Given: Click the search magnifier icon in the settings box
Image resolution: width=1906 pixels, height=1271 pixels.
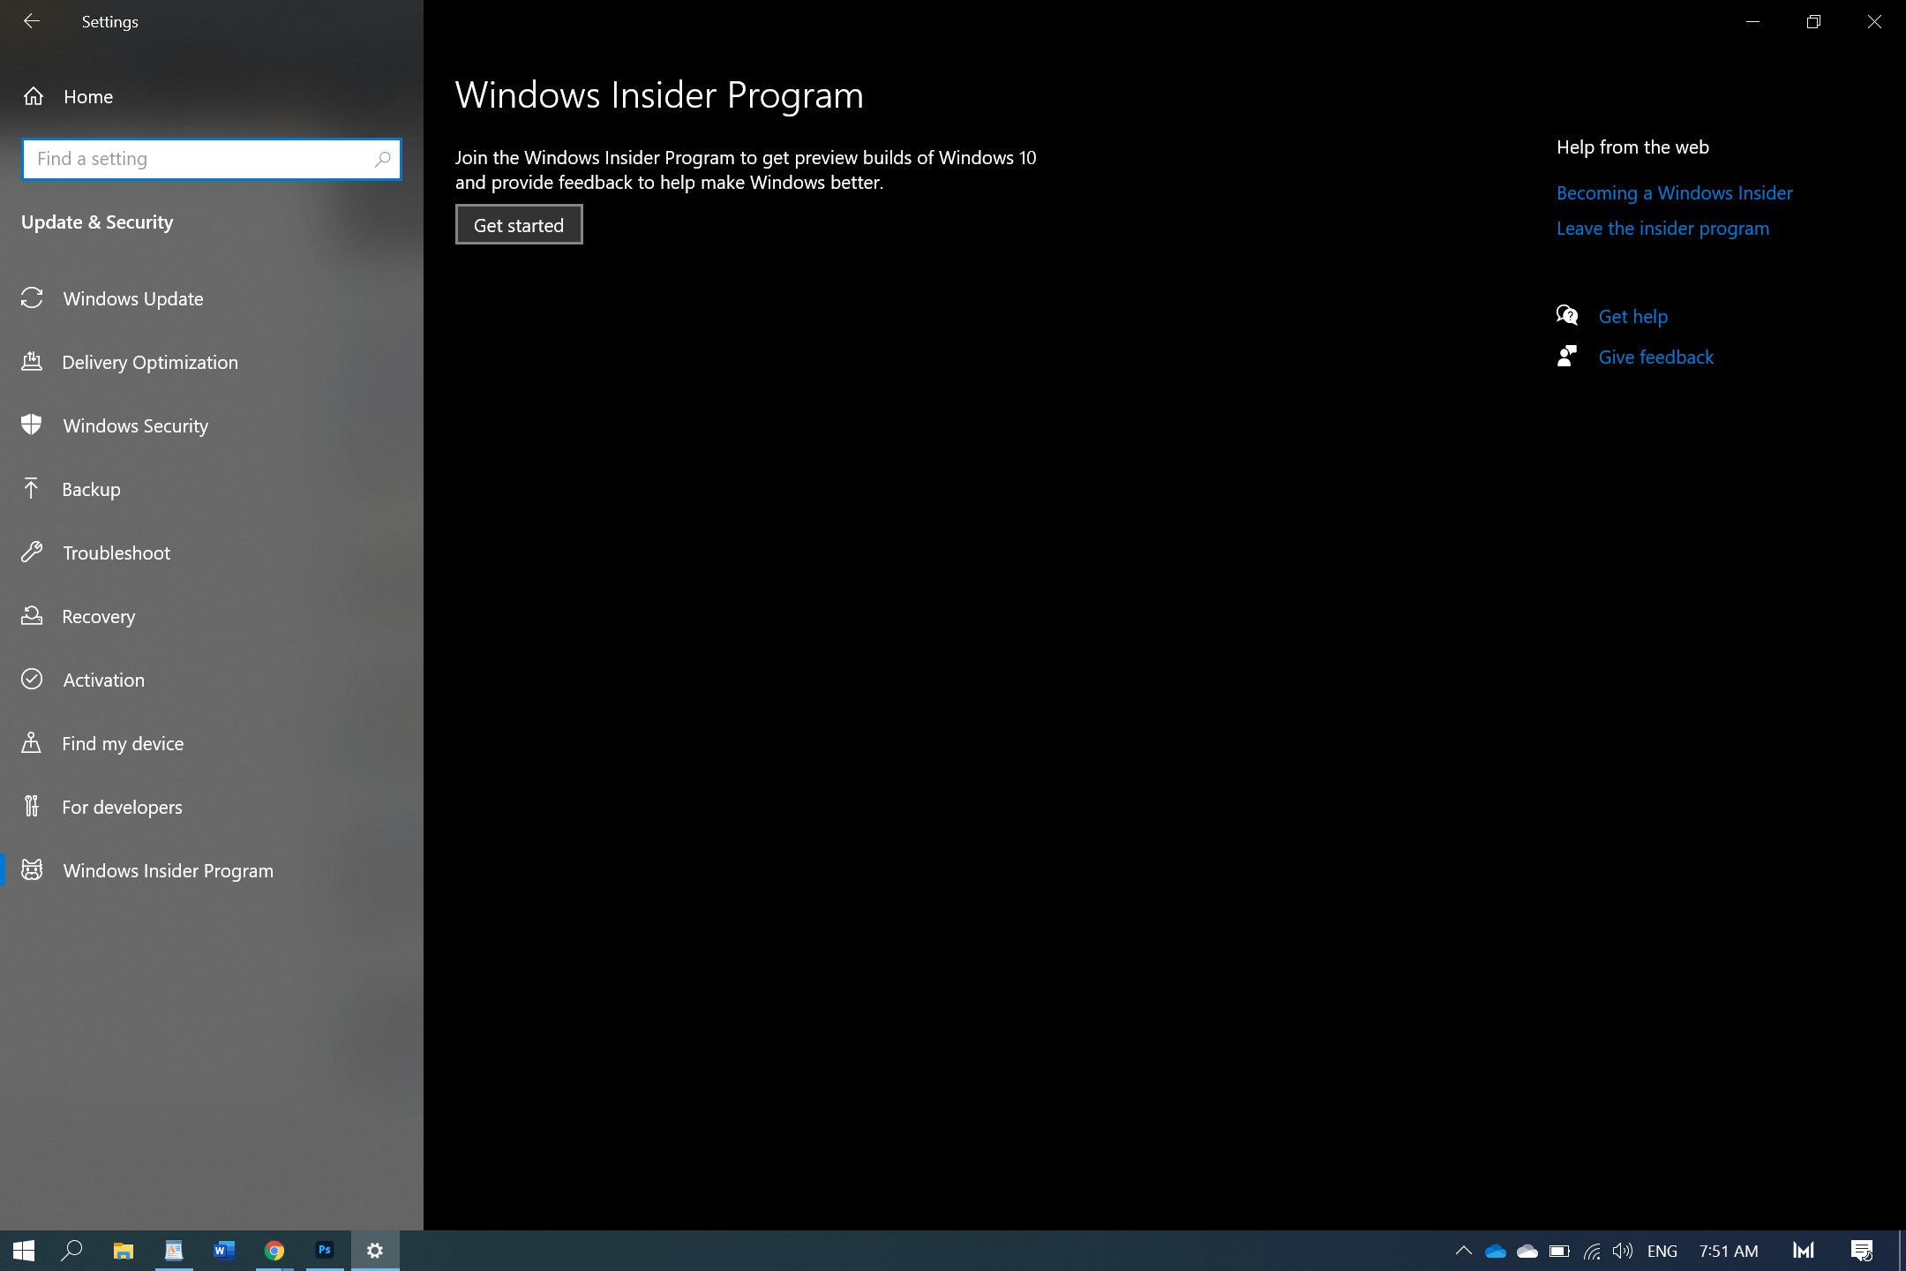Looking at the screenshot, I should click(x=382, y=159).
